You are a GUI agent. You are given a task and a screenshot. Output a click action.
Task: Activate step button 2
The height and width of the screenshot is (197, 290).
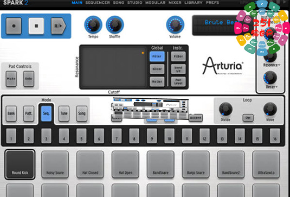coord(29,136)
